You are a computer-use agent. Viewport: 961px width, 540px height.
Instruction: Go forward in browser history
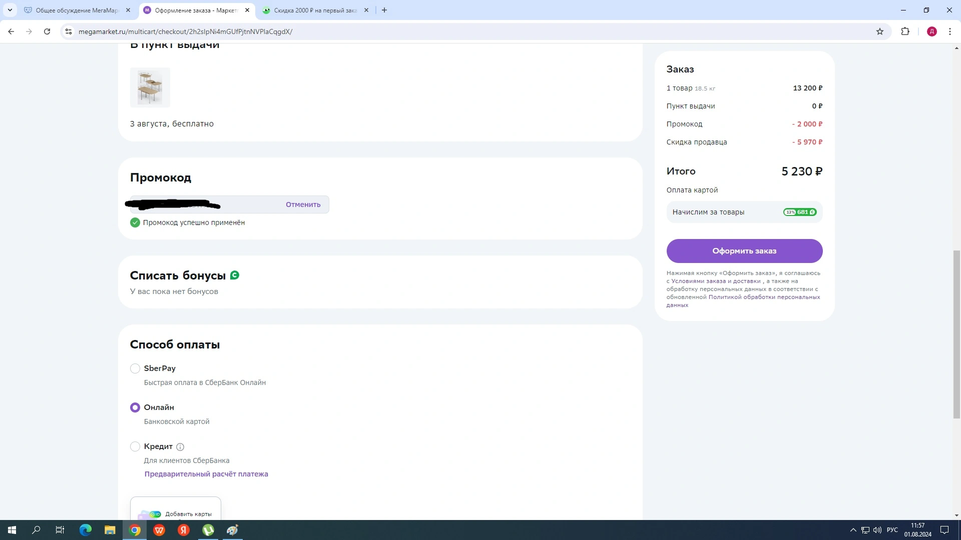(x=29, y=31)
